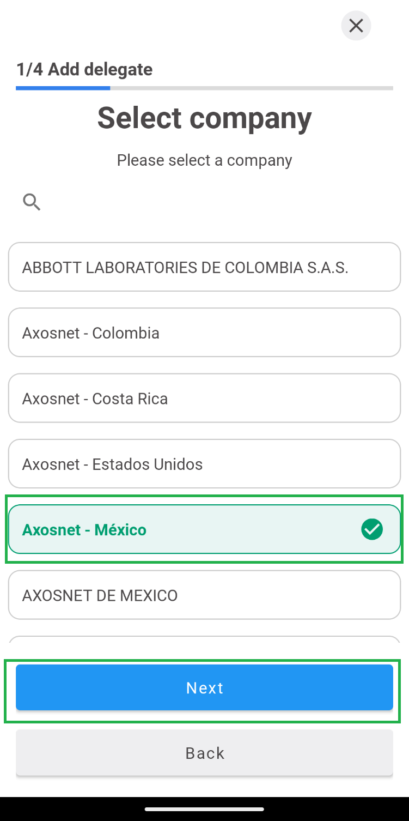Click the green checkmark on Axosnet - México
The width and height of the screenshot is (409, 821).
372,529
